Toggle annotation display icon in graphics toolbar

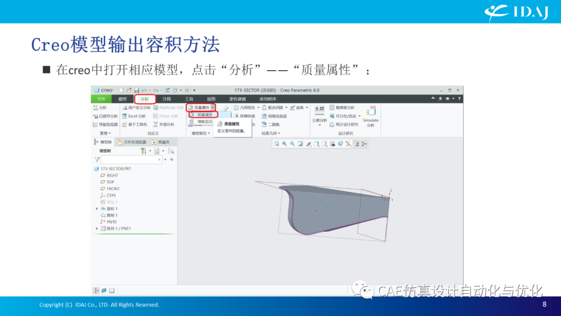tap(356, 144)
